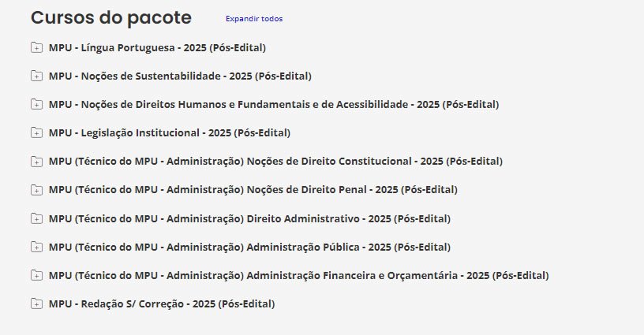Select Administração Financeira e Orçamentária course title
644x335 pixels.
coord(298,275)
